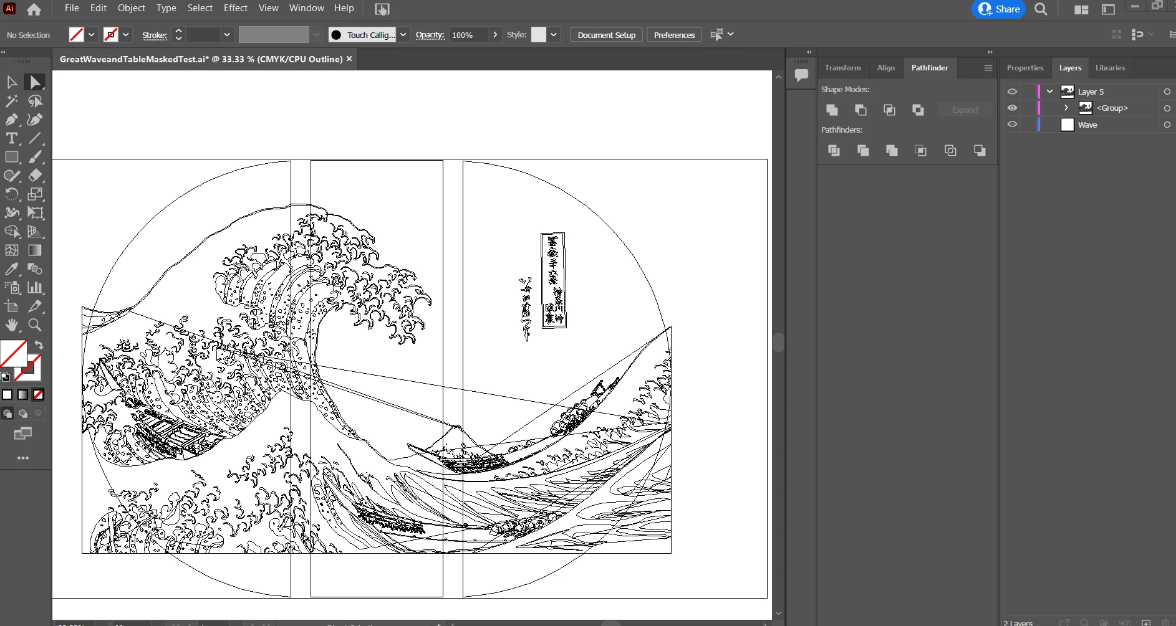Select the Zoom tool
The height and width of the screenshot is (626, 1176).
point(35,325)
